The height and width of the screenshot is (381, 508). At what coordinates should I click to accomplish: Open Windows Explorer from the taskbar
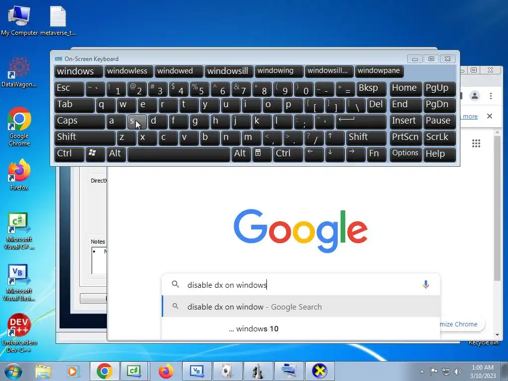click(x=43, y=371)
